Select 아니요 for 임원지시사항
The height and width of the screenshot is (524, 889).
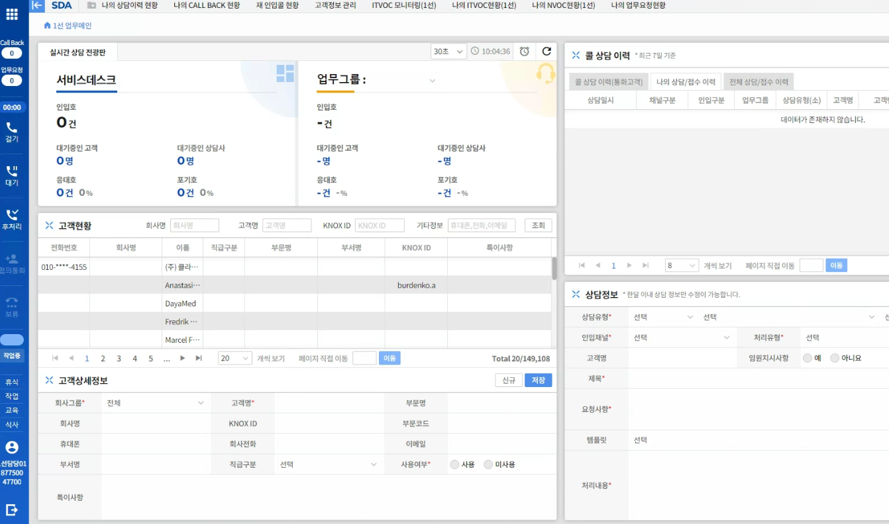coord(835,358)
